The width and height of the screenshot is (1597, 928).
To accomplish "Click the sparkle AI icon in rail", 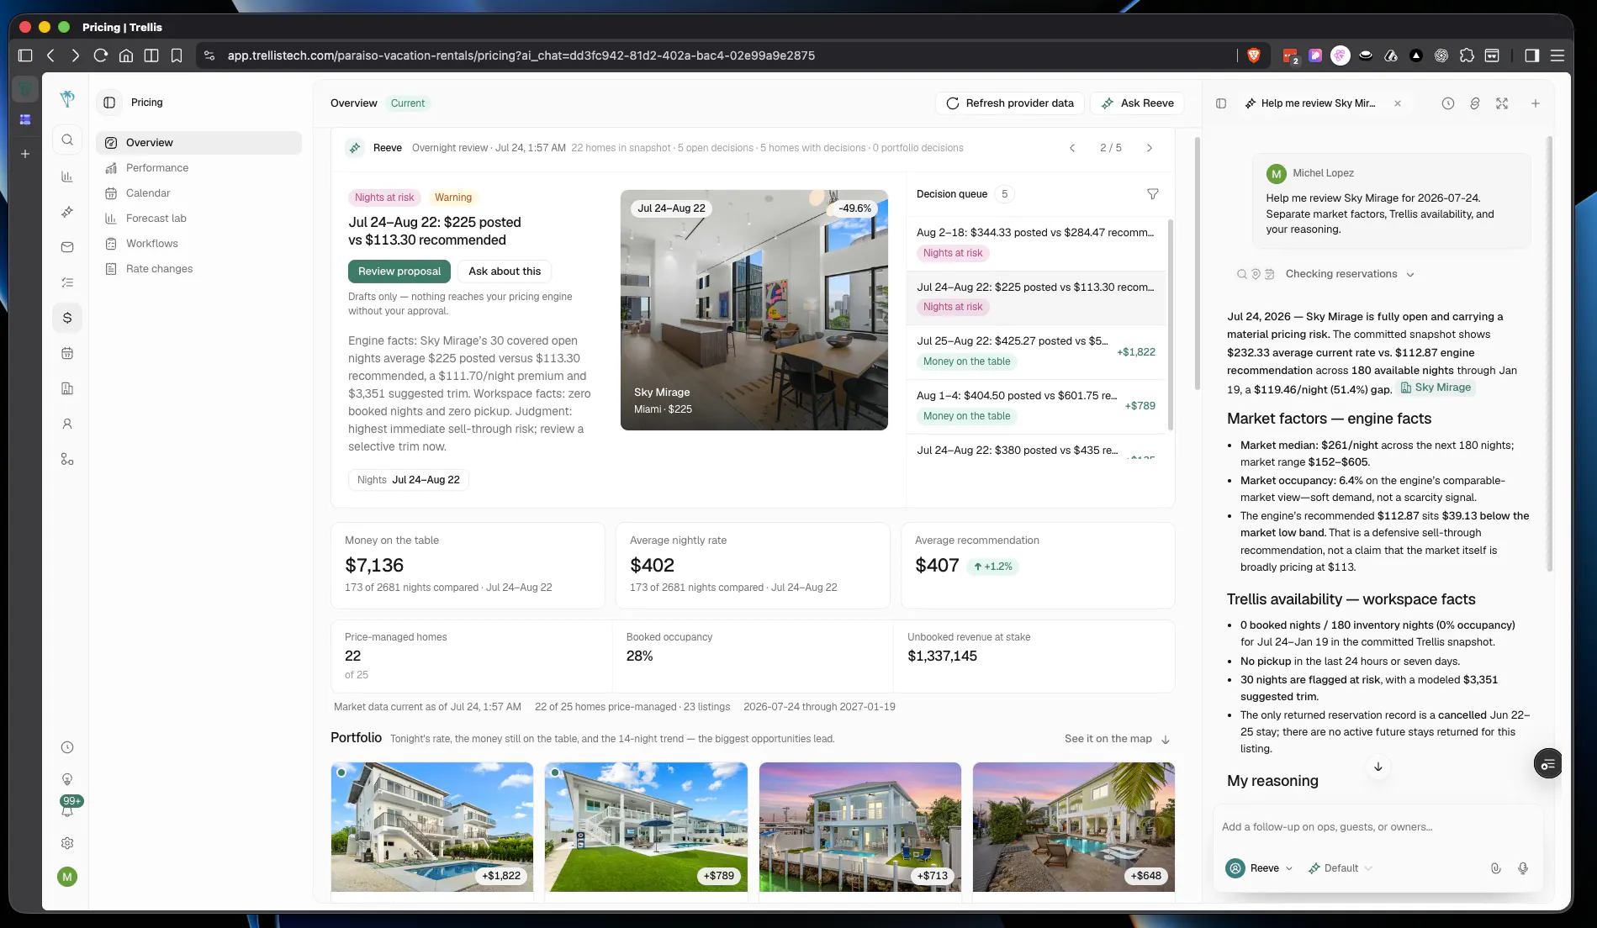I will tap(67, 212).
